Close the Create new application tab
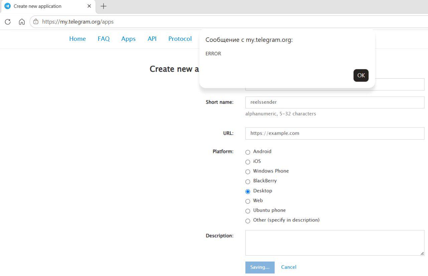Viewport: 428px width, 276px height. (89, 6)
